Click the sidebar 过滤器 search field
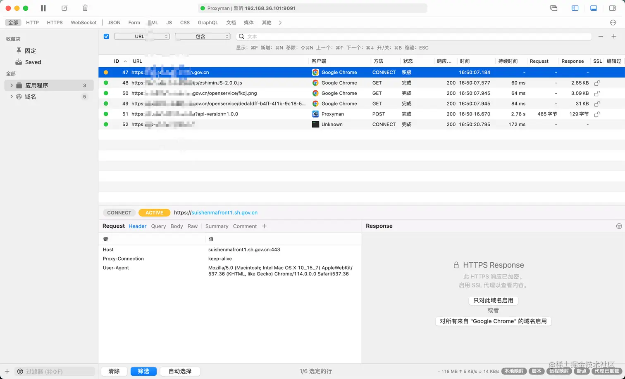This screenshot has width=625, height=379. pos(55,371)
